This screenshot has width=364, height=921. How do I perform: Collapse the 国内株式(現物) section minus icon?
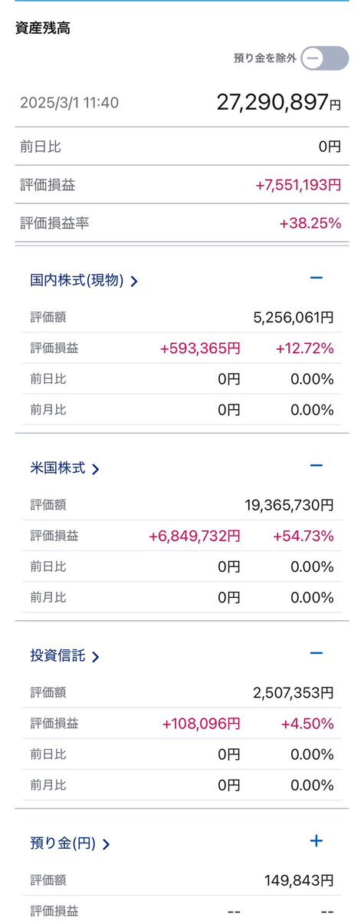click(x=316, y=278)
